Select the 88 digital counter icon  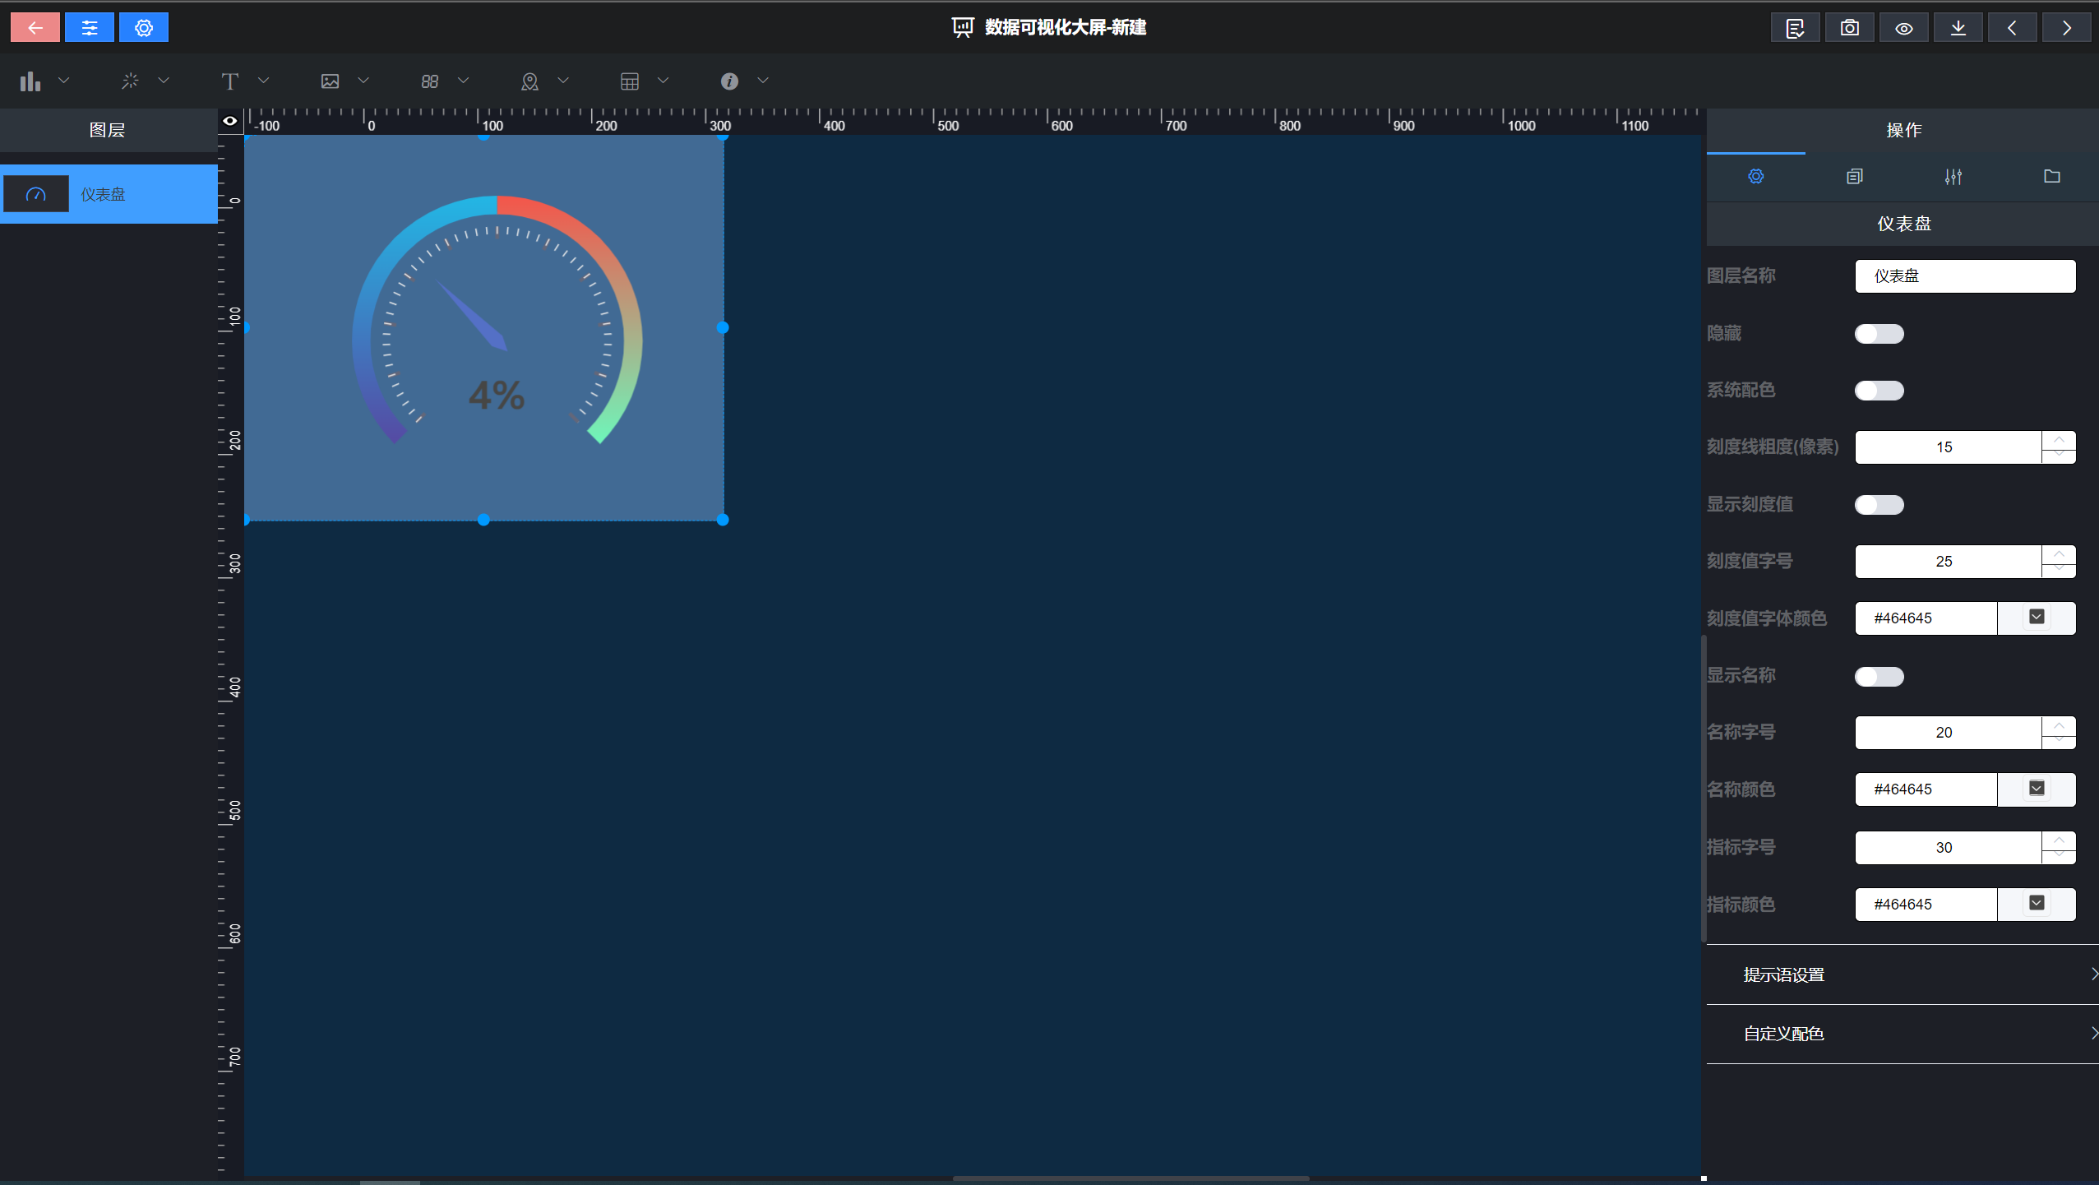tap(430, 81)
